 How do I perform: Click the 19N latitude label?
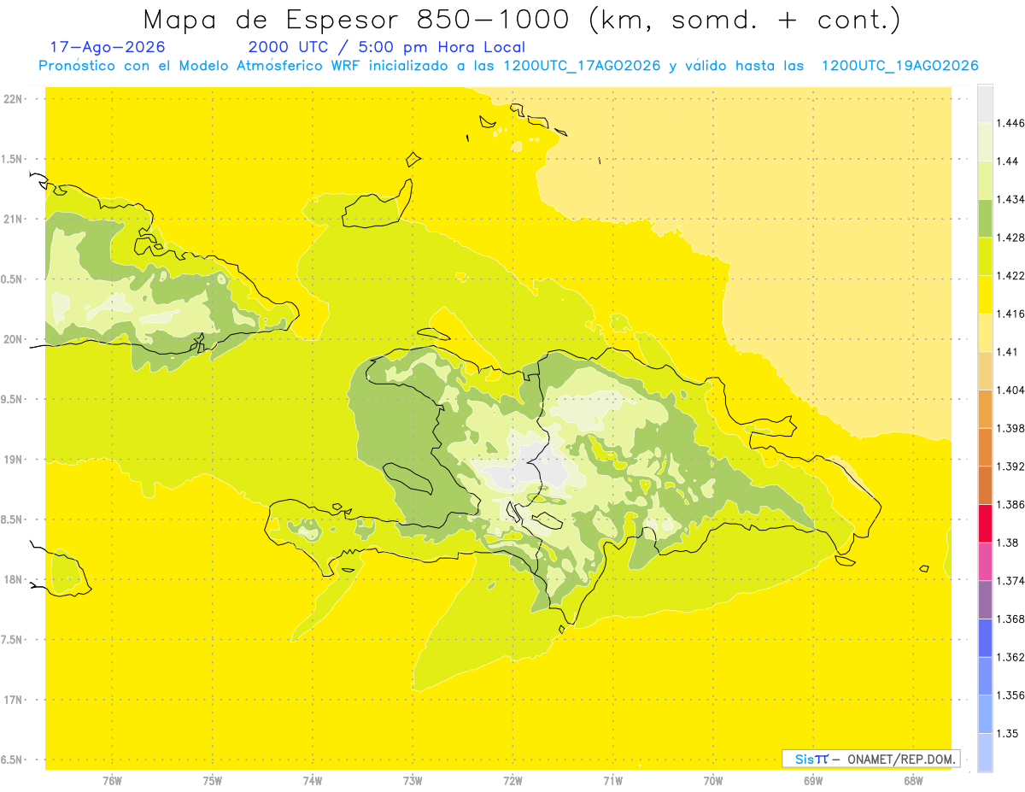coord(15,460)
